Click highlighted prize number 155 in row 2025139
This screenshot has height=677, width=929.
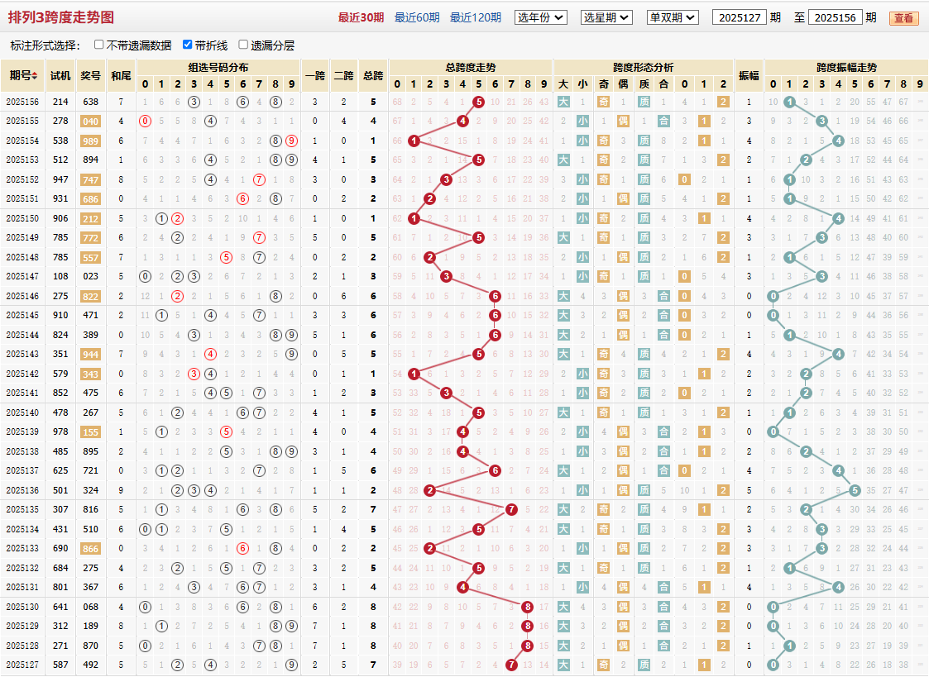(x=91, y=432)
